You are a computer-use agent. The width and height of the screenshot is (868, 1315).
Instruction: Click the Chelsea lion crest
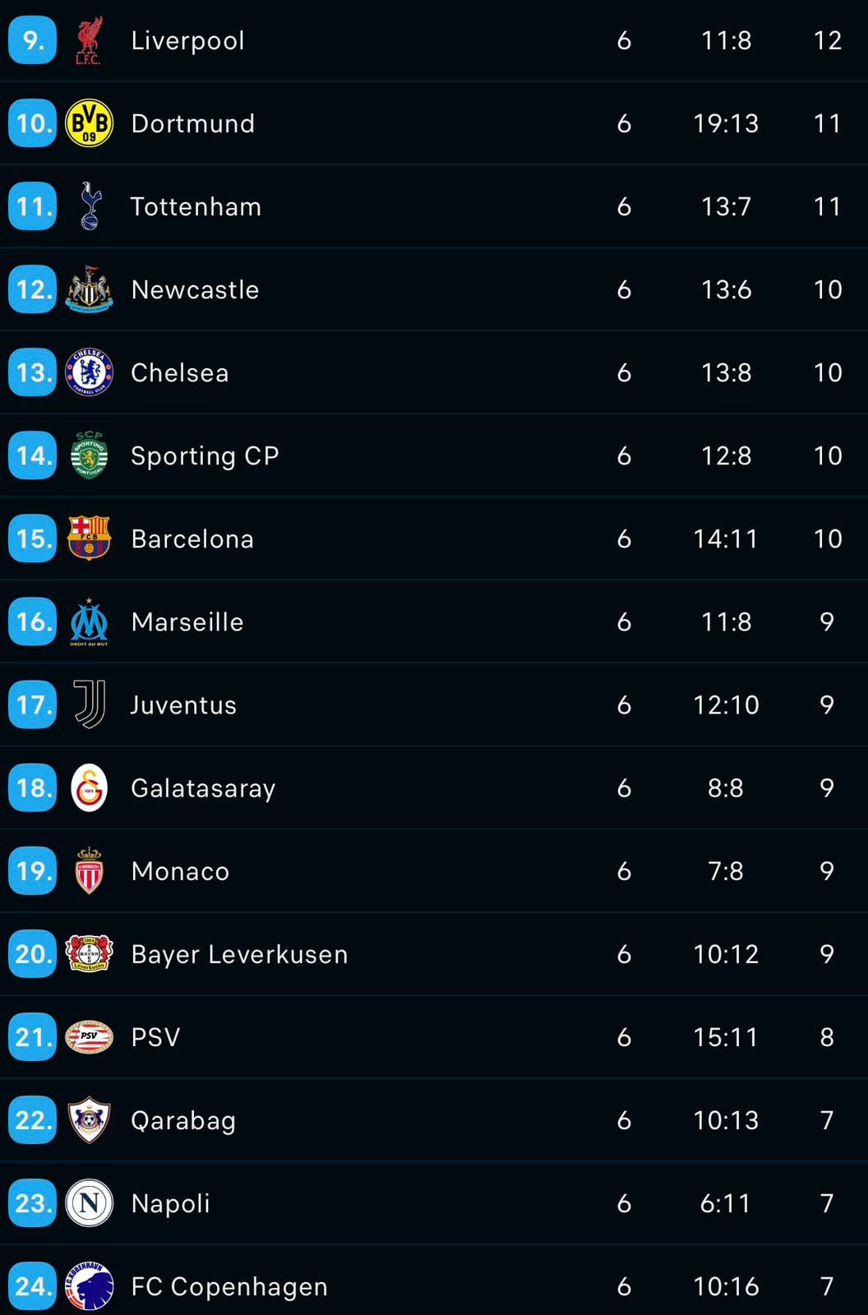click(x=89, y=372)
